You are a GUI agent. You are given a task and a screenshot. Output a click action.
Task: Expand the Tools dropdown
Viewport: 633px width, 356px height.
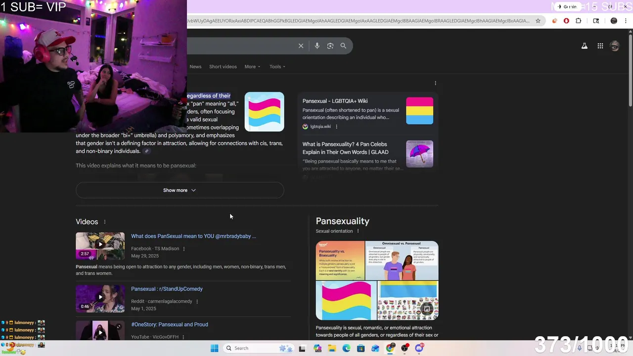[277, 67]
